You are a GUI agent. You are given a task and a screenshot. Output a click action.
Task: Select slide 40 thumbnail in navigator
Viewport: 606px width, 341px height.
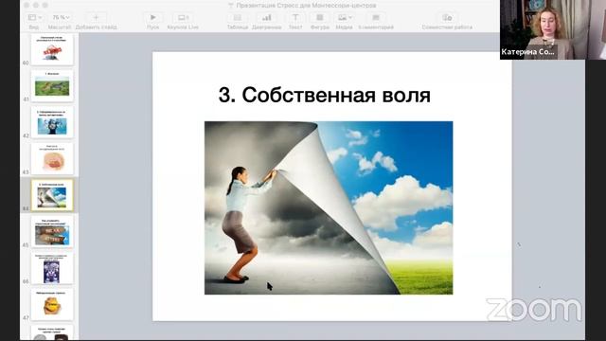[x=52, y=49]
